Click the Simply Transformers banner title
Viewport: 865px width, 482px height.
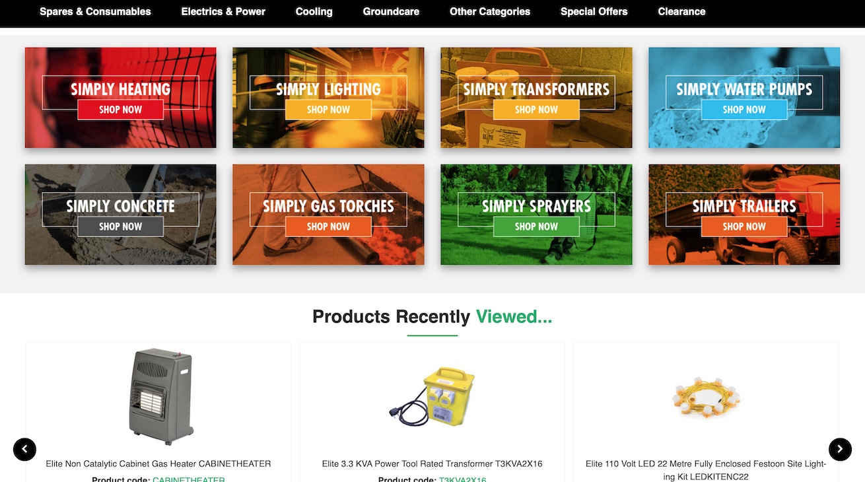(x=536, y=89)
